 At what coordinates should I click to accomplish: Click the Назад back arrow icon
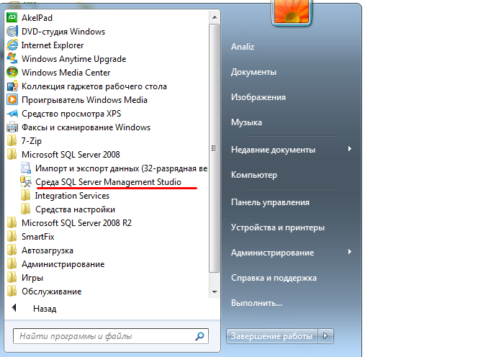pos(14,308)
